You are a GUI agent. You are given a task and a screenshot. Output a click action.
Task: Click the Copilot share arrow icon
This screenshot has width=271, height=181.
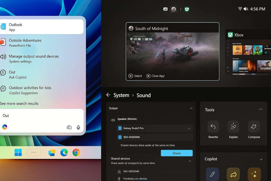coord(233,174)
